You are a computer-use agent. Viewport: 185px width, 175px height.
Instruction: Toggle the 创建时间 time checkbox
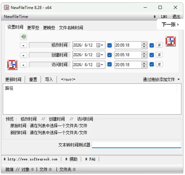pos(152,55)
